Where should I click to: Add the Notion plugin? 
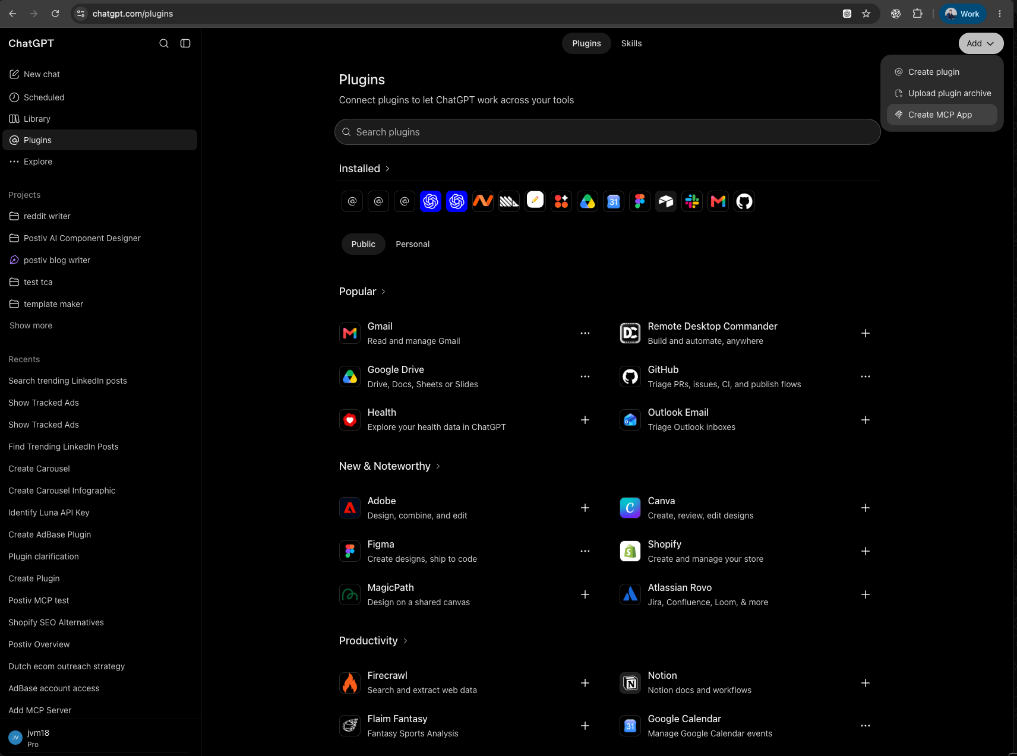click(866, 683)
